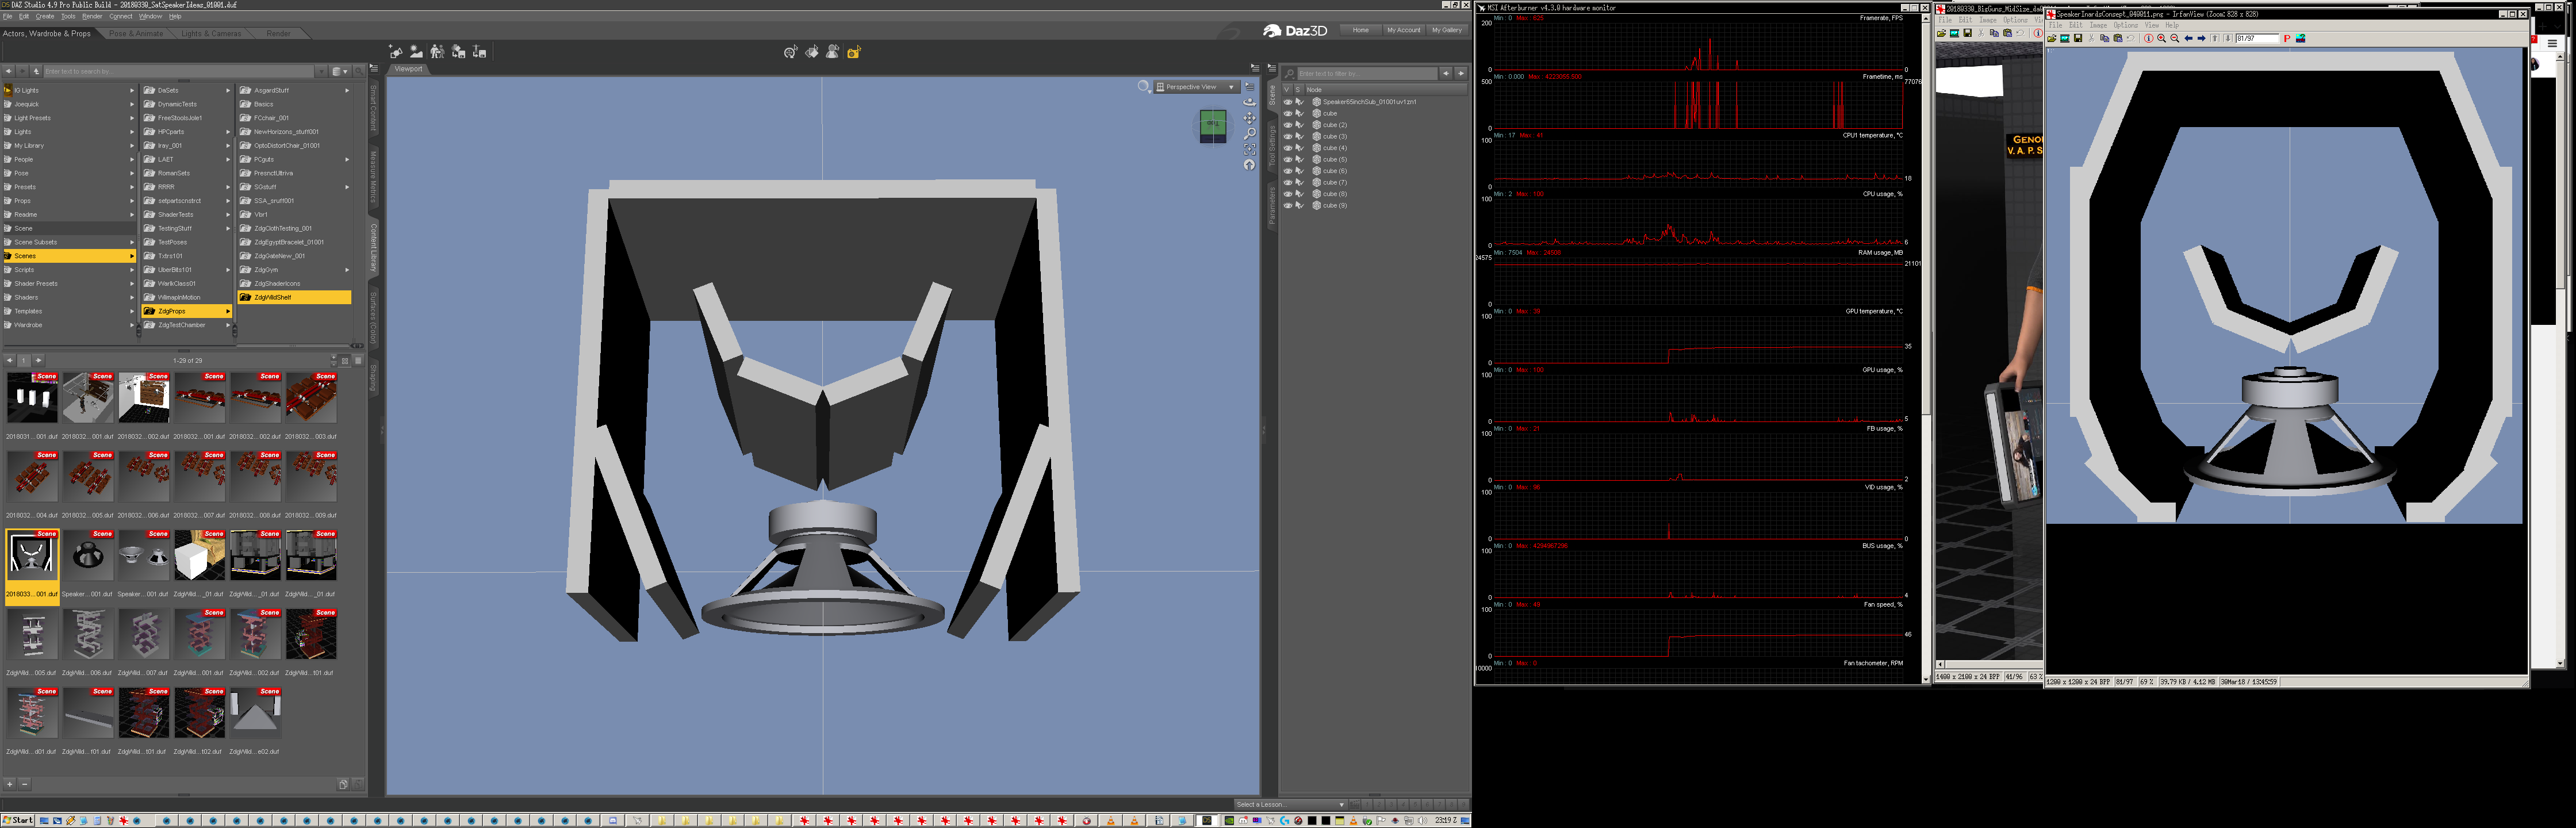Click the viewport orbit/rotate camera icon
The width and height of the screenshot is (2576, 828).
click(x=1249, y=102)
